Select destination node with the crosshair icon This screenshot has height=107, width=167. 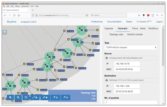(x=107, y=80)
